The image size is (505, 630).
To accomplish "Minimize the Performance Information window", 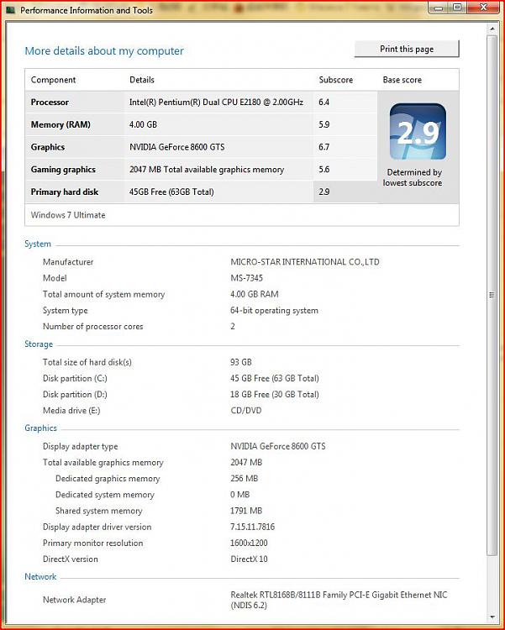I will (439, 8).
